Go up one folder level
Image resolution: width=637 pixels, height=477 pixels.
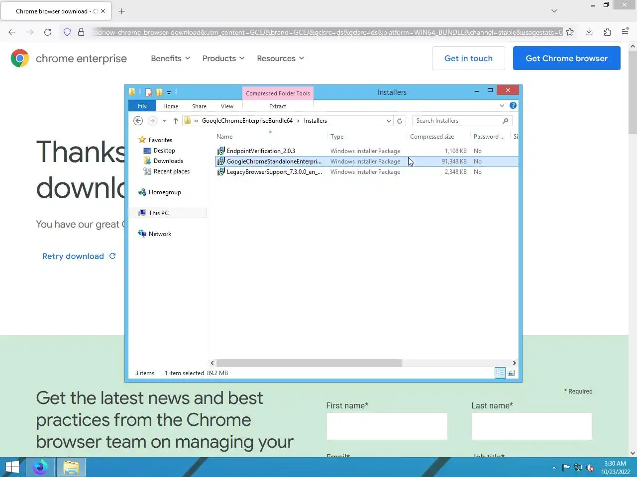click(176, 121)
